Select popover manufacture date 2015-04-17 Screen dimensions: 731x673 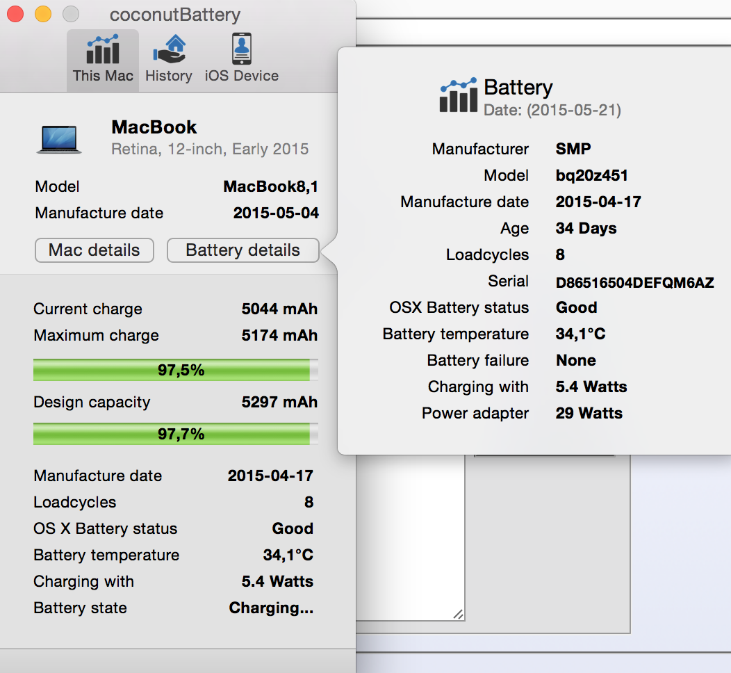[598, 202]
